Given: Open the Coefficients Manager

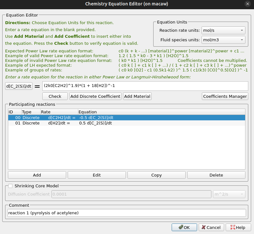Looking at the screenshot, I should [225, 96].
